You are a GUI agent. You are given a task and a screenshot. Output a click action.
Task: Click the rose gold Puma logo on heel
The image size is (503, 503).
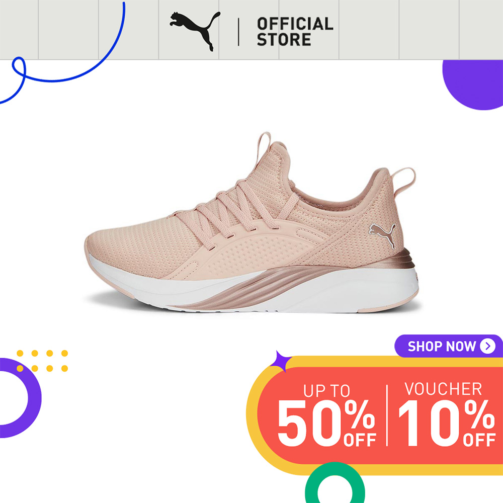(x=382, y=235)
